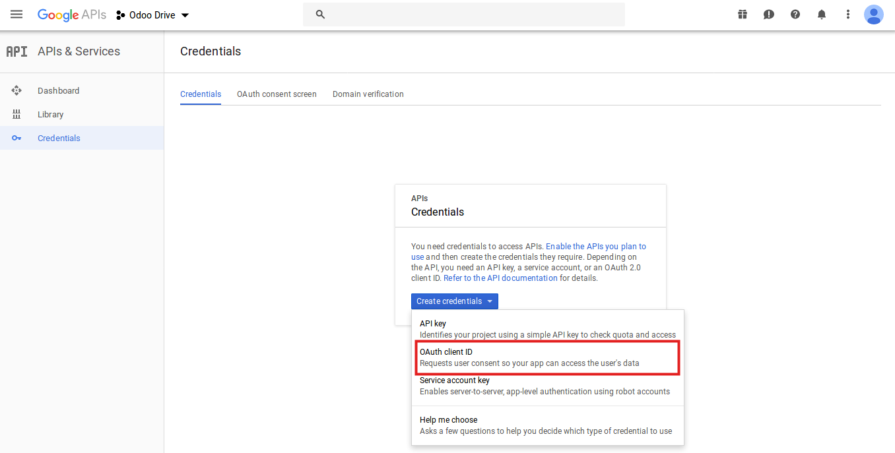The image size is (895, 453).
Task: Switch to the Domain verification tab
Action: [x=368, y=94]
